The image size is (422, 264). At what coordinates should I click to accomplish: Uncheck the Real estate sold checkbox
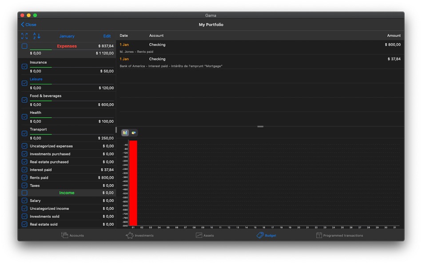pos(24,224)
